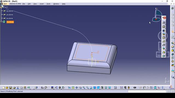175x98 pixels.
Task: Click the Groove icon in floating toolbar
Action: (164, 34)
